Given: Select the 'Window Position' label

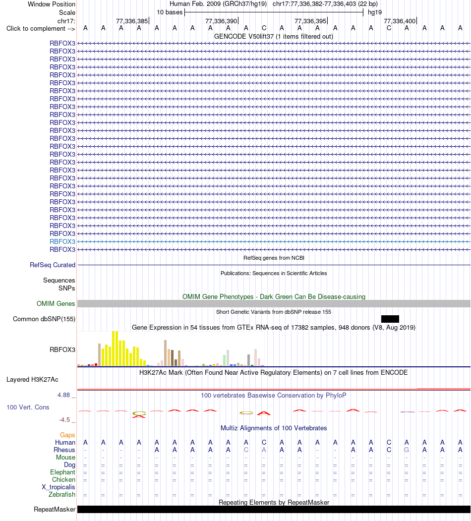Looking at the screenshot, I should coord(52,4).
